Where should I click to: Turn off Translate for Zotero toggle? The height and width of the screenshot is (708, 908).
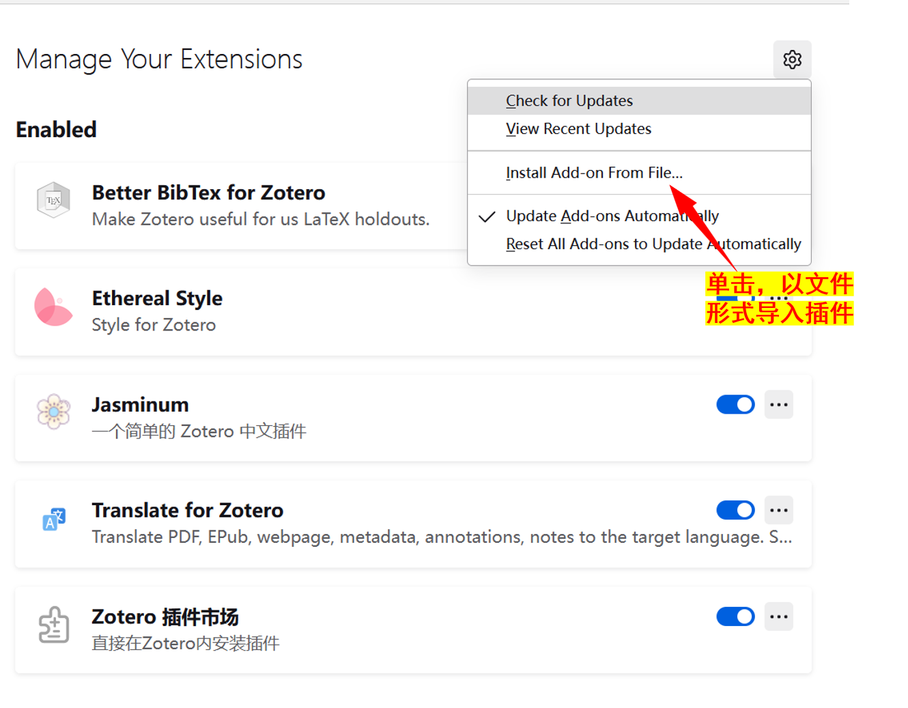click(x=735, y=510)
